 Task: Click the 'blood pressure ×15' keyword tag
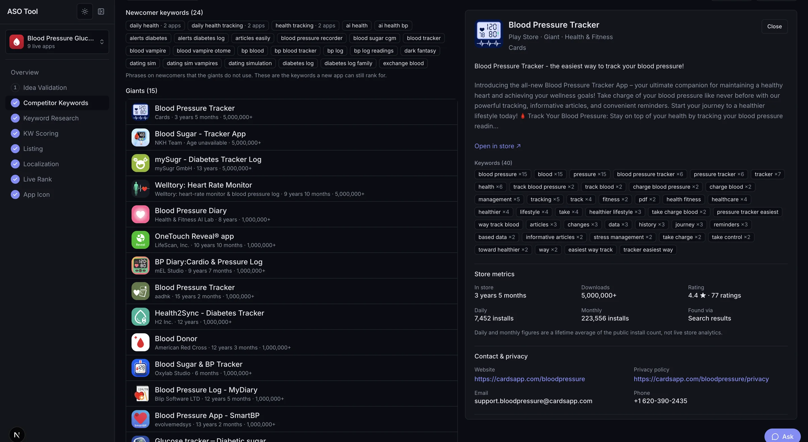(x=503, y=175)
